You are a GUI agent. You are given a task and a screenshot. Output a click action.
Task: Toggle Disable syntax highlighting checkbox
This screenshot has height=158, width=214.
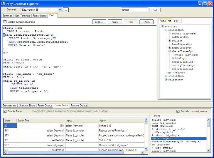(5, 22)
